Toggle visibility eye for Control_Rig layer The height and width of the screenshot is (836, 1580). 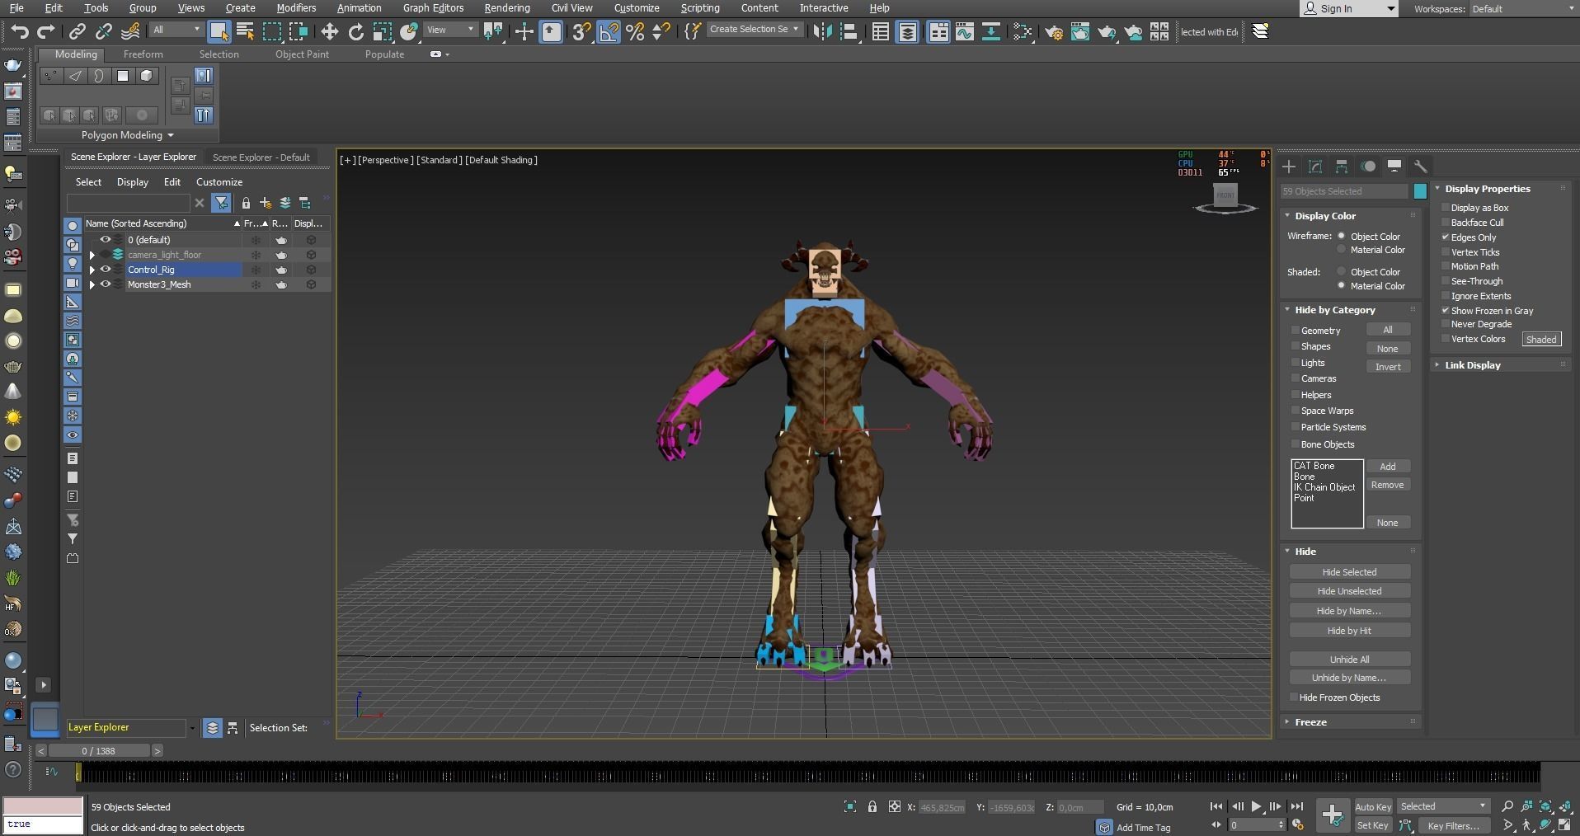click(106, 270)
